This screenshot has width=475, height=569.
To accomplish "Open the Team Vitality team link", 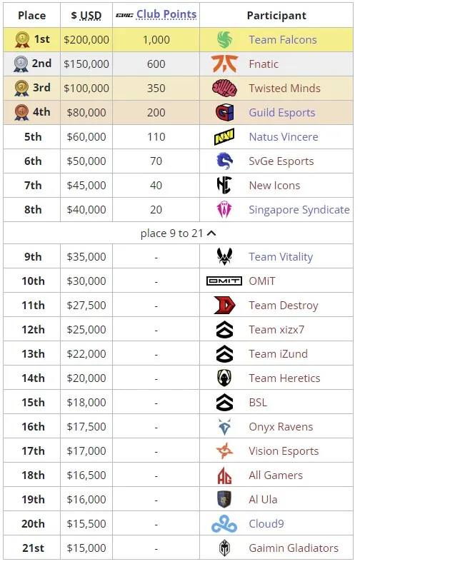I will tap(281, 257).
